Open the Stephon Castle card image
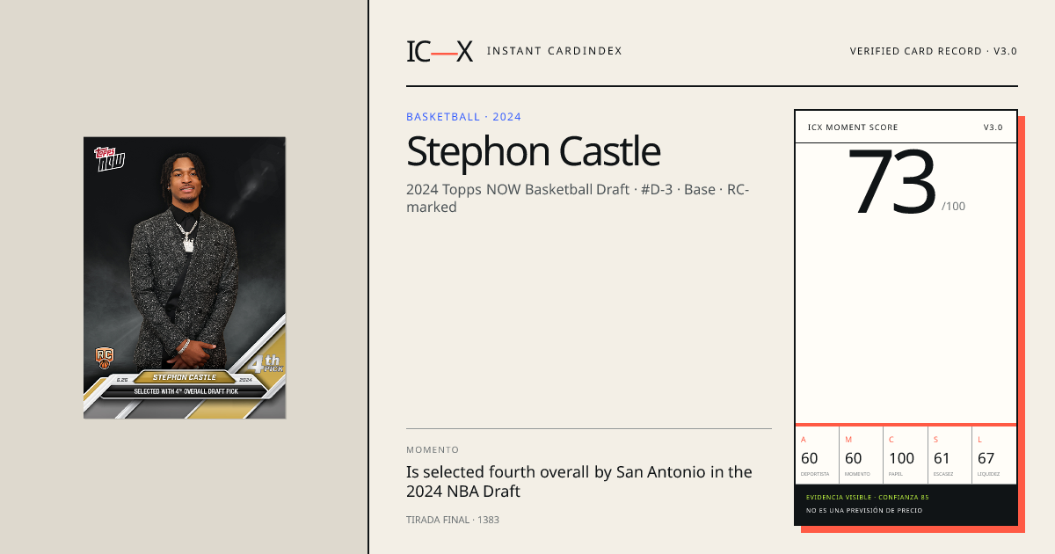Viewport: 1055px width, 554px height. click(x=185, y=278)
